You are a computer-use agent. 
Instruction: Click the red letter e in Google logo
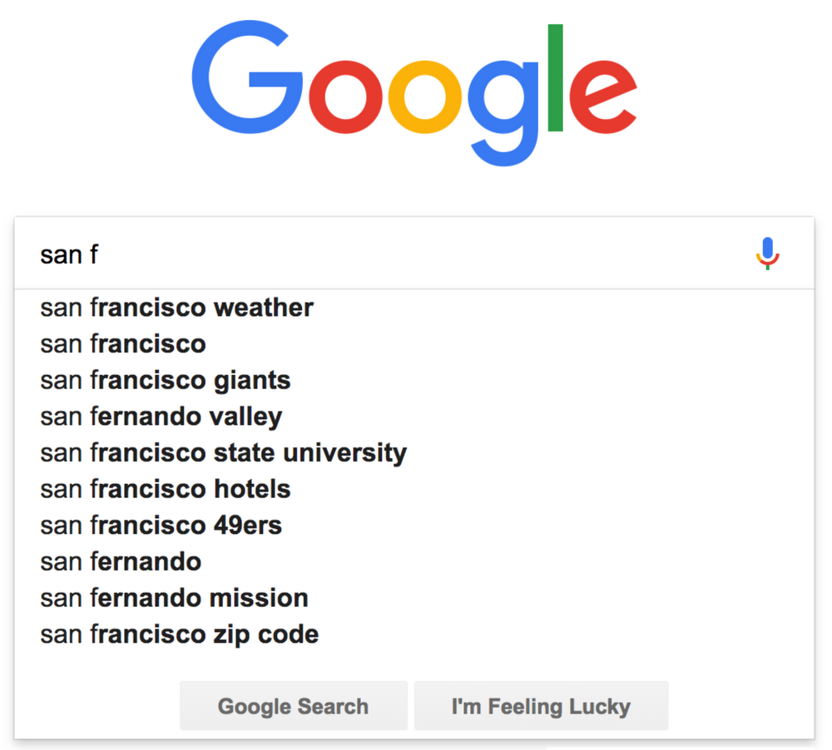point(605,96)
